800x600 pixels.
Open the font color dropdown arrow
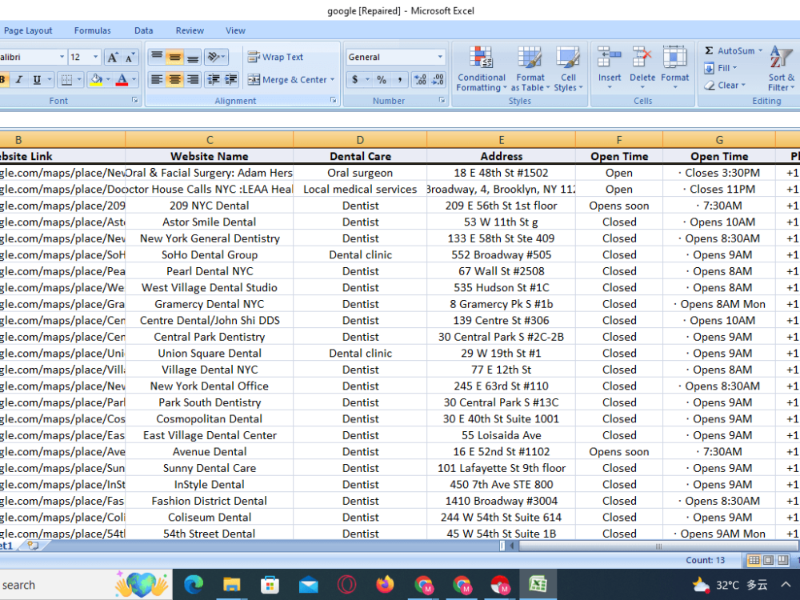click(x=134, y=79)
